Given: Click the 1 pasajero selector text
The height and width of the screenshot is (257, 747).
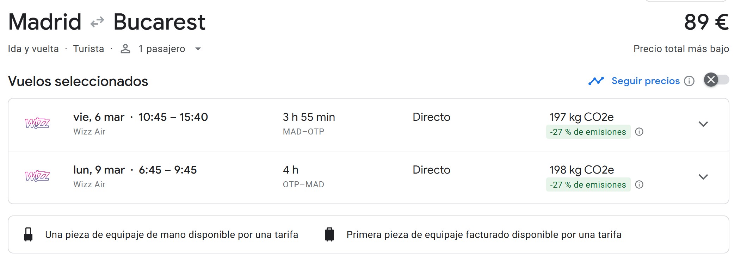Looking at the screenshot, I should tap(161, 49).
